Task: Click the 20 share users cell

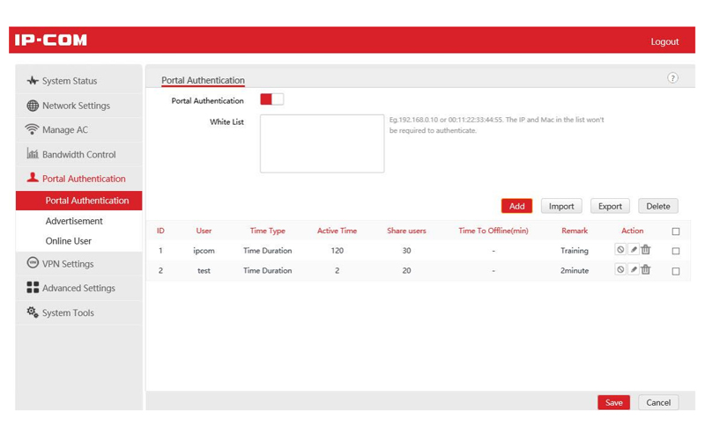Action: (x=406, y=271)
